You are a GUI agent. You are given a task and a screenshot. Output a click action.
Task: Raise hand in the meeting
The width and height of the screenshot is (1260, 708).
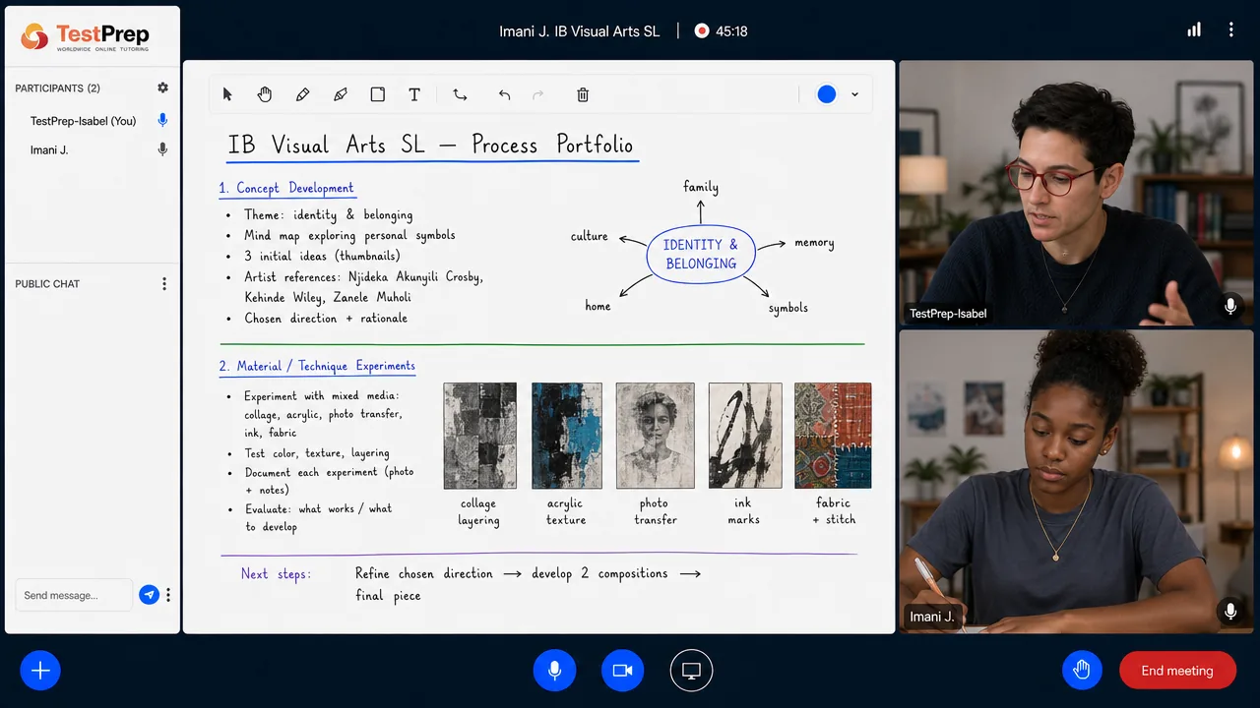click(1082, 671)
